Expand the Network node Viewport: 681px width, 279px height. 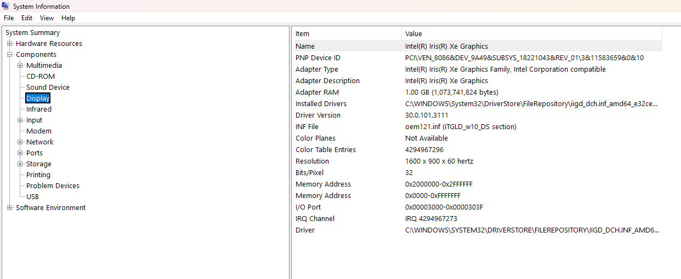tap(20, 142)
